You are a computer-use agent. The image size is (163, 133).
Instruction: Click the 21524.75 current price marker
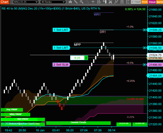(x=155, y=55)
